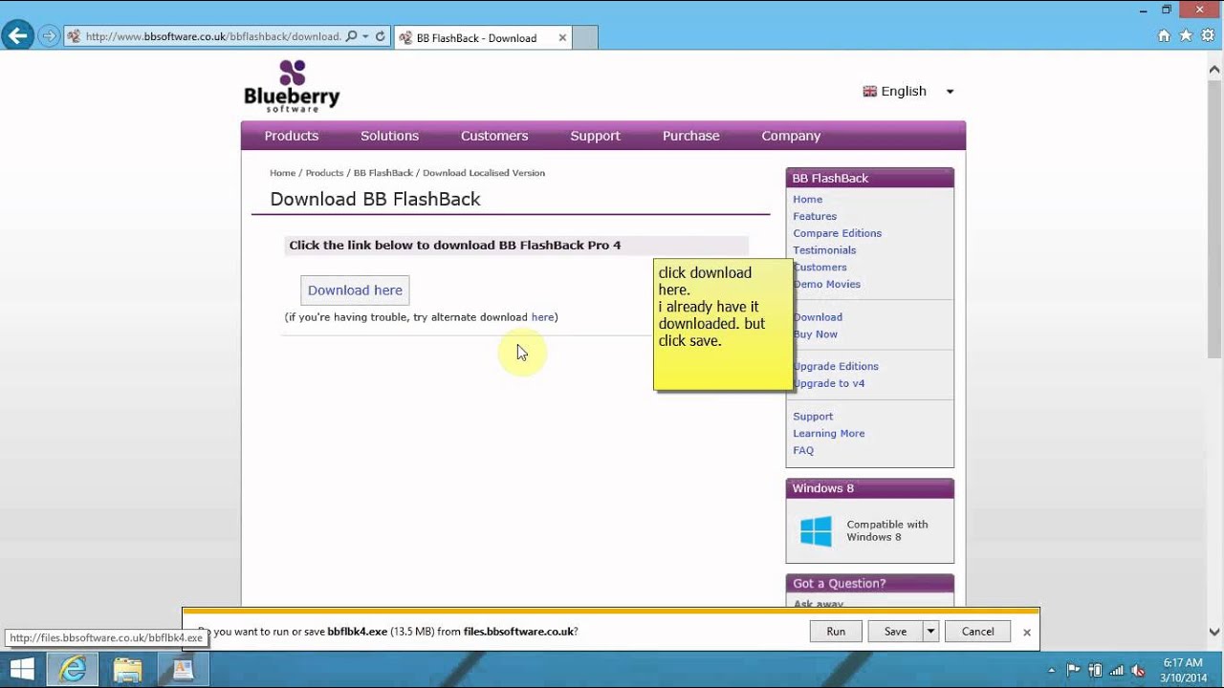This screenshot has width=1224, height=688.
Task: Open Buy Now sidebar link
Action: pyautogui.click(x=815, y=334)
